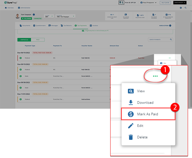
Task: Click More Actions link
Action: (165, 26)
